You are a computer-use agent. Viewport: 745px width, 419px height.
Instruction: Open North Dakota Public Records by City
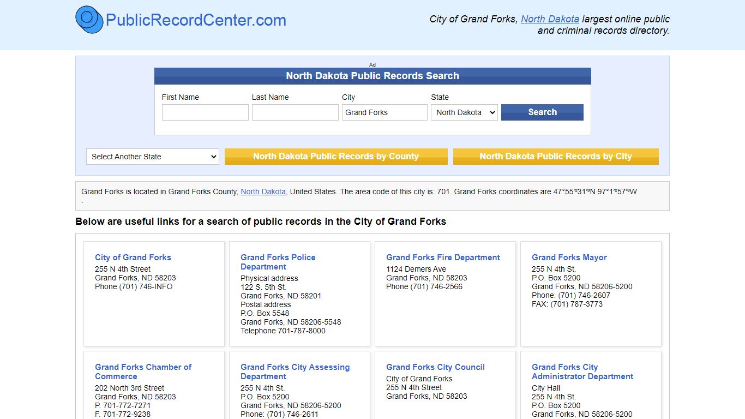coord(556,157)
